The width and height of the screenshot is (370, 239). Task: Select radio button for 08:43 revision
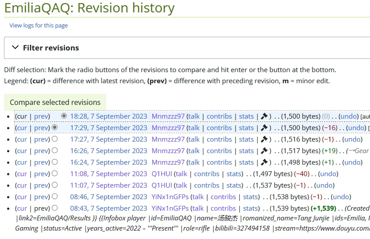(54, 208)
